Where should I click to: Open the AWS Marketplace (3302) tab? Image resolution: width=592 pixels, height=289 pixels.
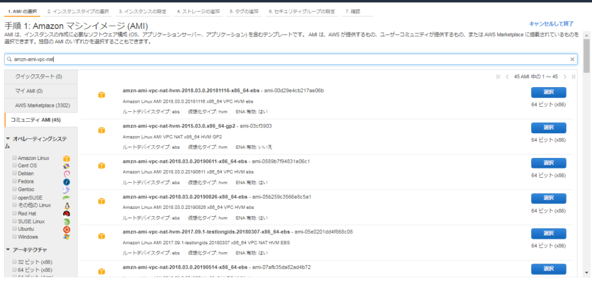pos(41,106)
